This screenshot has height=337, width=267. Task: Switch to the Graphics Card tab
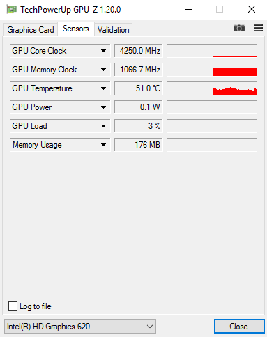click(x=31, y=30)
